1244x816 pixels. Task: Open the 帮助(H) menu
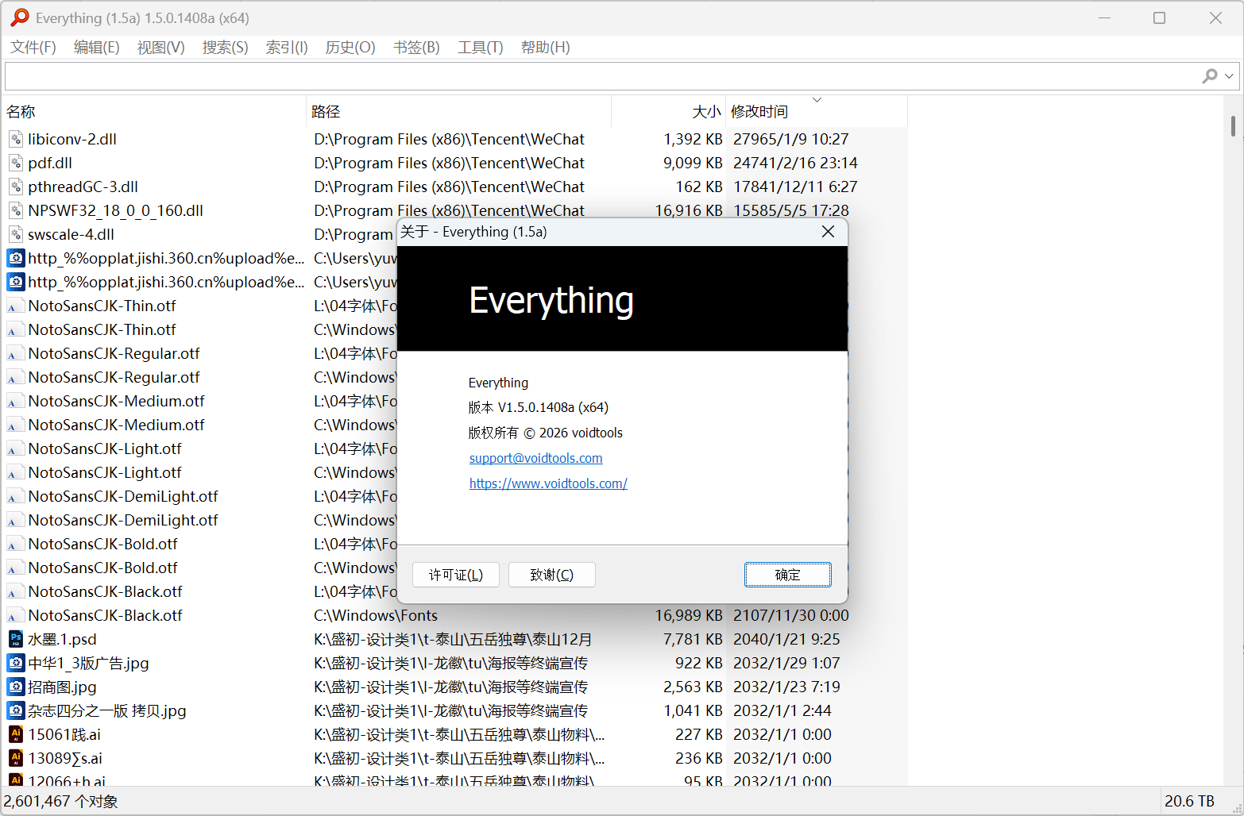[x=546, y=48]
